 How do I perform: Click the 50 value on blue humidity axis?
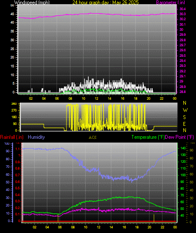8,183
